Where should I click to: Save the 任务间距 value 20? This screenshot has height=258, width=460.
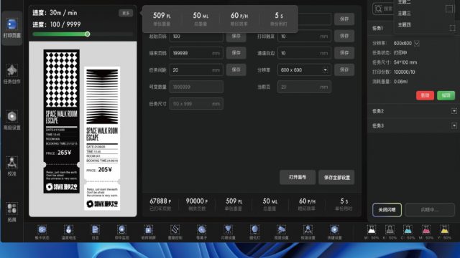tap(236, 70)
